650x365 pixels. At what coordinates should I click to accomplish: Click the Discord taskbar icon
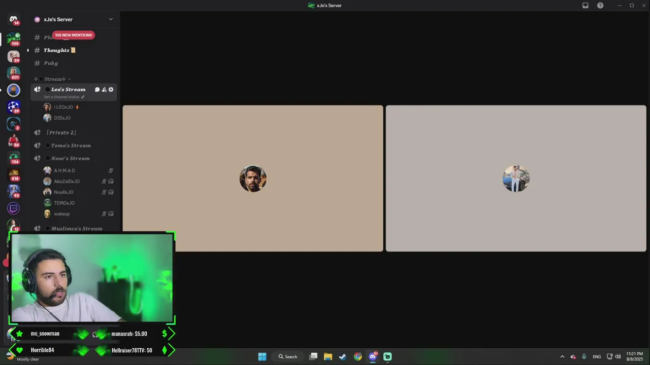(373, 356)
